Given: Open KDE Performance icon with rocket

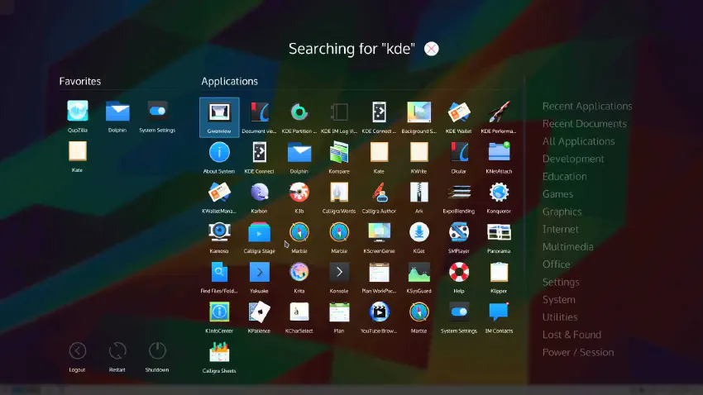Looking at the screenshot, I should click(x=499, y=117).
